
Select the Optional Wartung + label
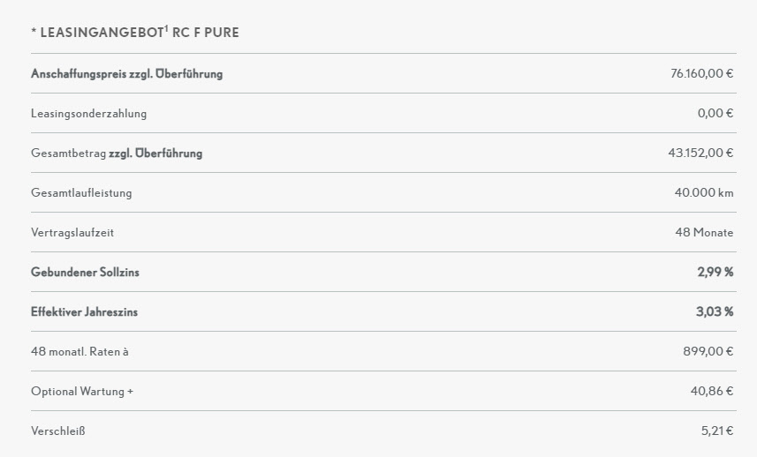pos(82,391)
